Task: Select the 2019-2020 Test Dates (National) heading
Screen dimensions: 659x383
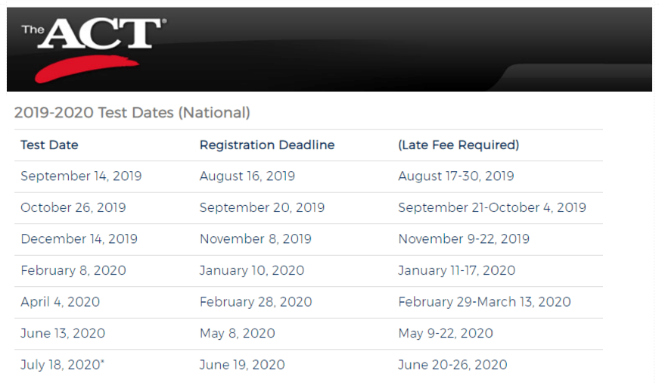Action: 132,113
